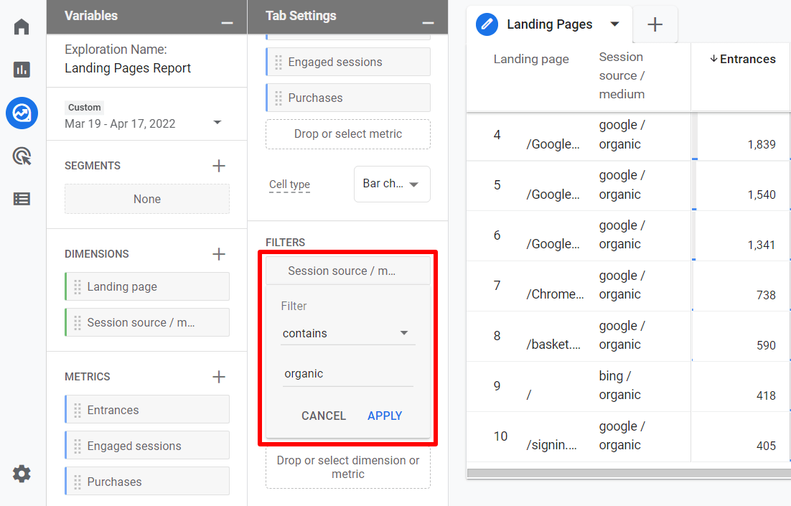Add a new dimension with plus icon
This screenshot has width=791, height=506.
point(219,254)
